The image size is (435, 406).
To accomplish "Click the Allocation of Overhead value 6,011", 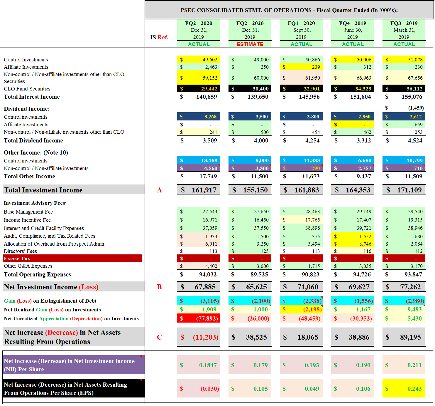I will pyautogui.click(x=211, y=244).
